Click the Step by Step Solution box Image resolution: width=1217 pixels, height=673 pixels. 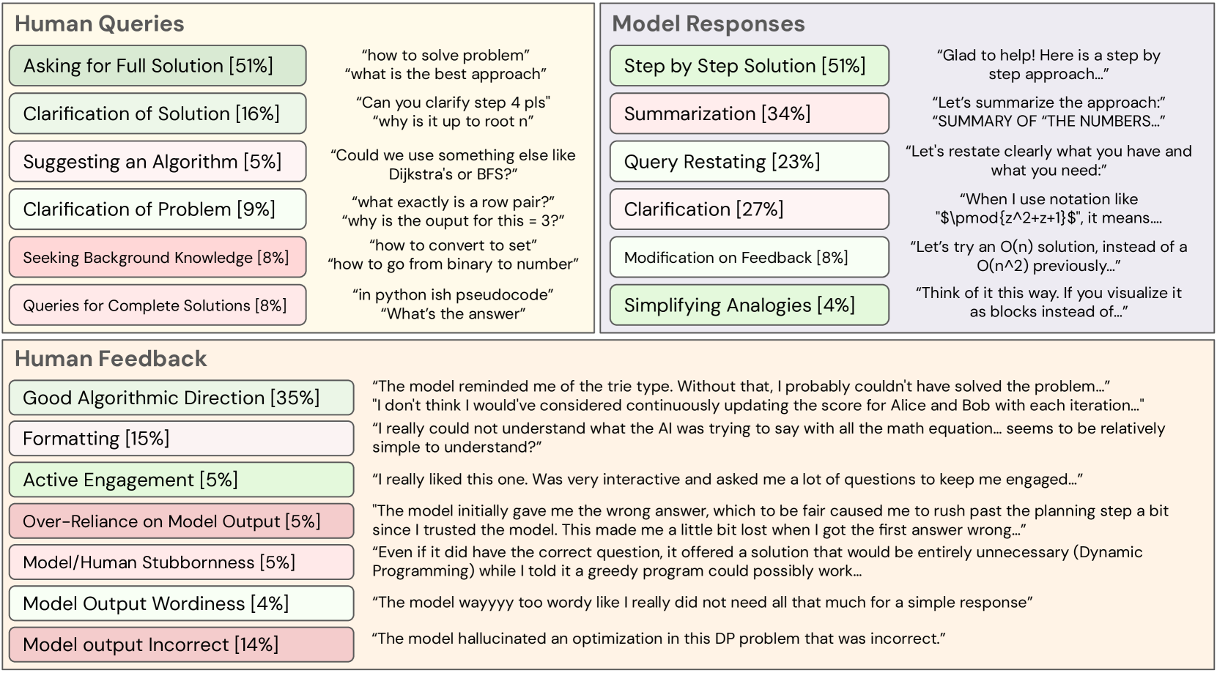(749, 66)
